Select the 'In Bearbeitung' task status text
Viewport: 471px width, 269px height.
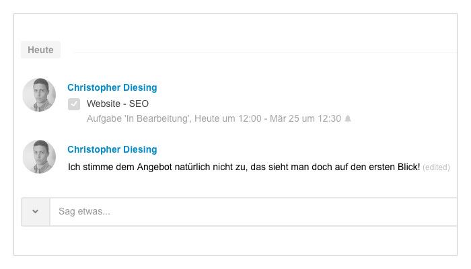pos(157,119)
